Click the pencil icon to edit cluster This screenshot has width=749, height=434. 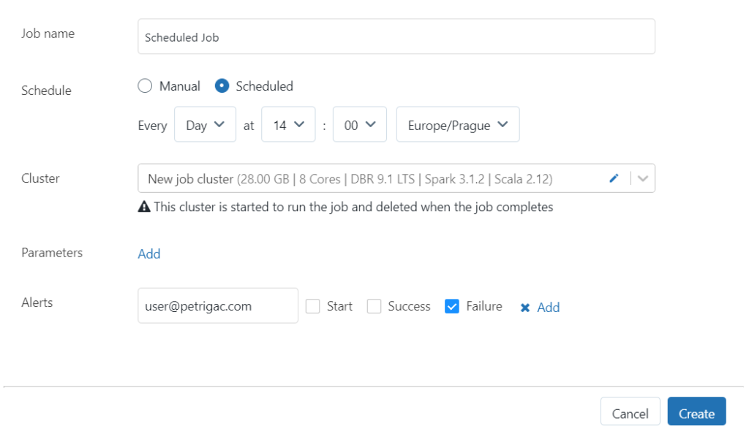[614, 178]
